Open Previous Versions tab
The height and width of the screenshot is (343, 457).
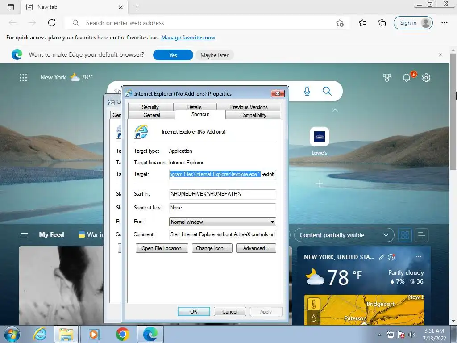click(249, 107)
